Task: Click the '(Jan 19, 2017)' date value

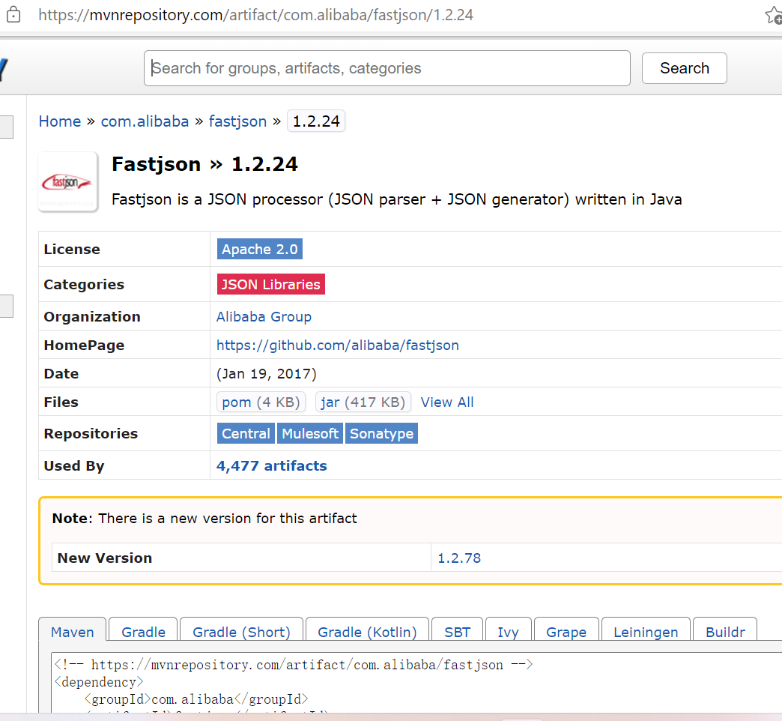Action: coord(267,373)
